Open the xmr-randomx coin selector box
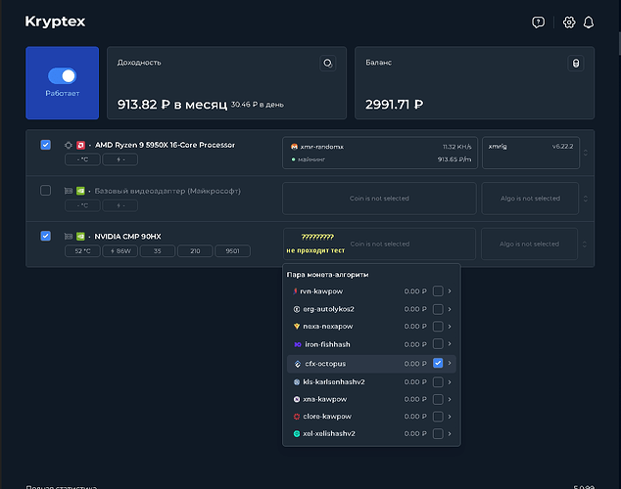The height and width of the screenshot is (489, 621). click(x=380, y=153)
